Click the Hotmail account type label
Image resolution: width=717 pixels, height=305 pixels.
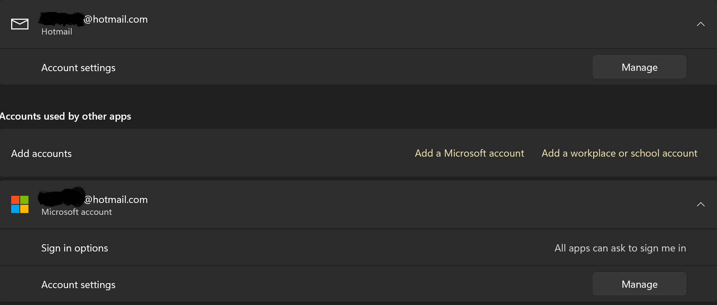pyautogui.click(x=57, y=32)
